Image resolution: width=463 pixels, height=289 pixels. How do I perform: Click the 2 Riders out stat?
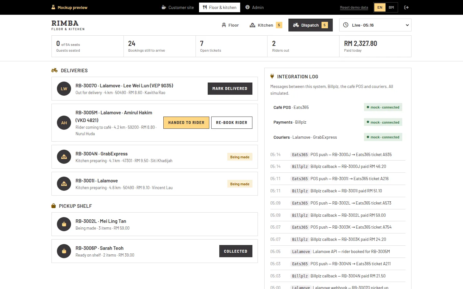(303, 46)
